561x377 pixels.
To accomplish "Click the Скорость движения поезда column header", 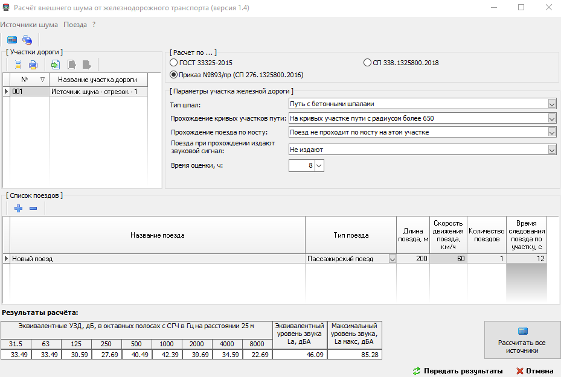I will point(448,235).
